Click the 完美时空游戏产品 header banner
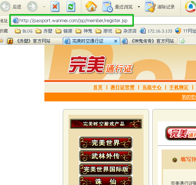 click(106, 124)
